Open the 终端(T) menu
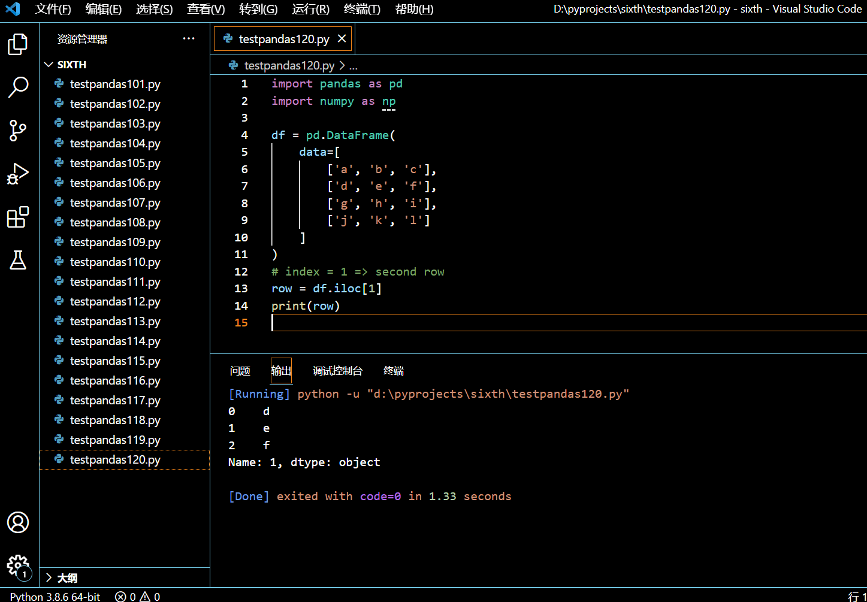867x602 pixels. (362, 9)
